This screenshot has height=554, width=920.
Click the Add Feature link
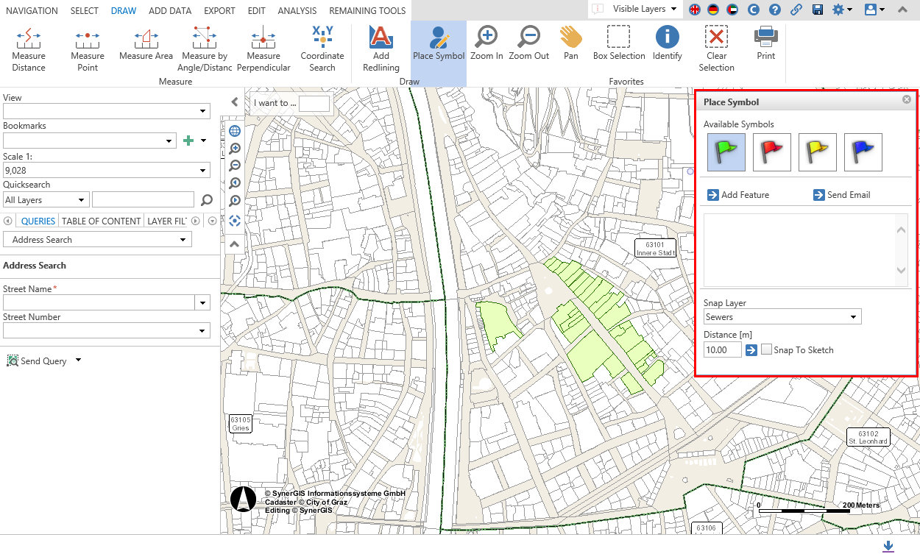738,195
